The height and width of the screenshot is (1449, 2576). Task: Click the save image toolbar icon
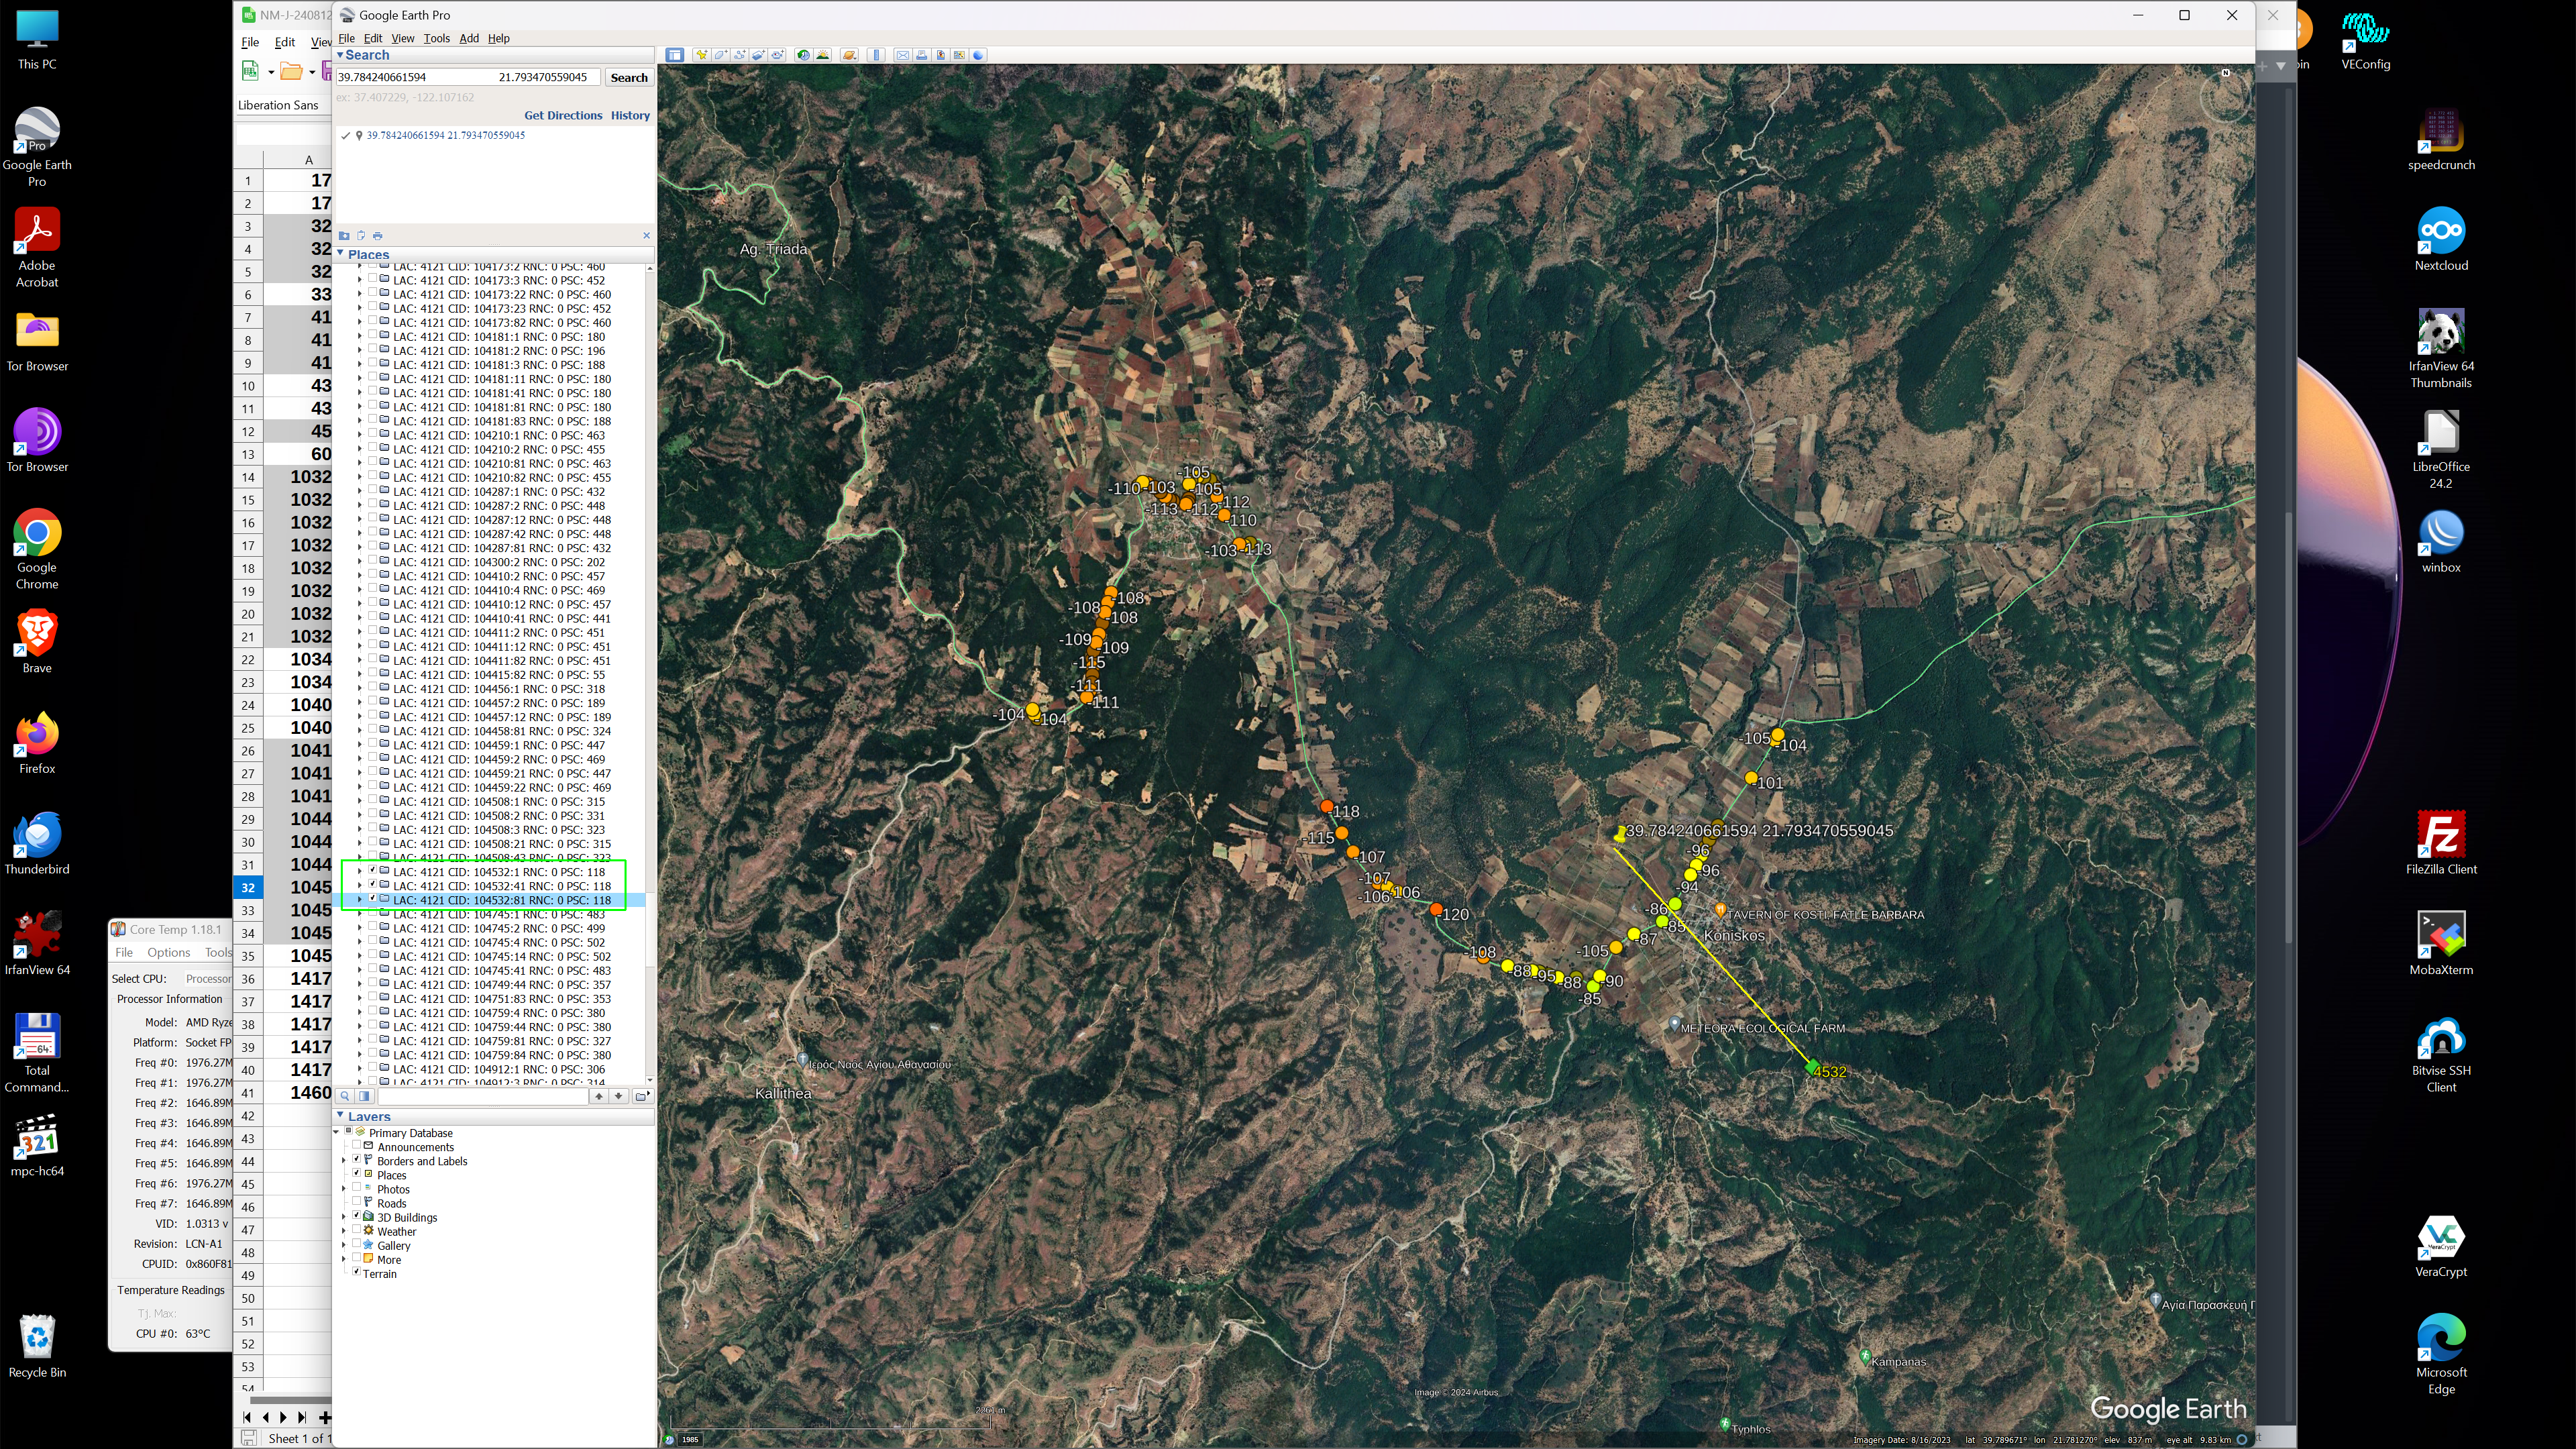940,55
